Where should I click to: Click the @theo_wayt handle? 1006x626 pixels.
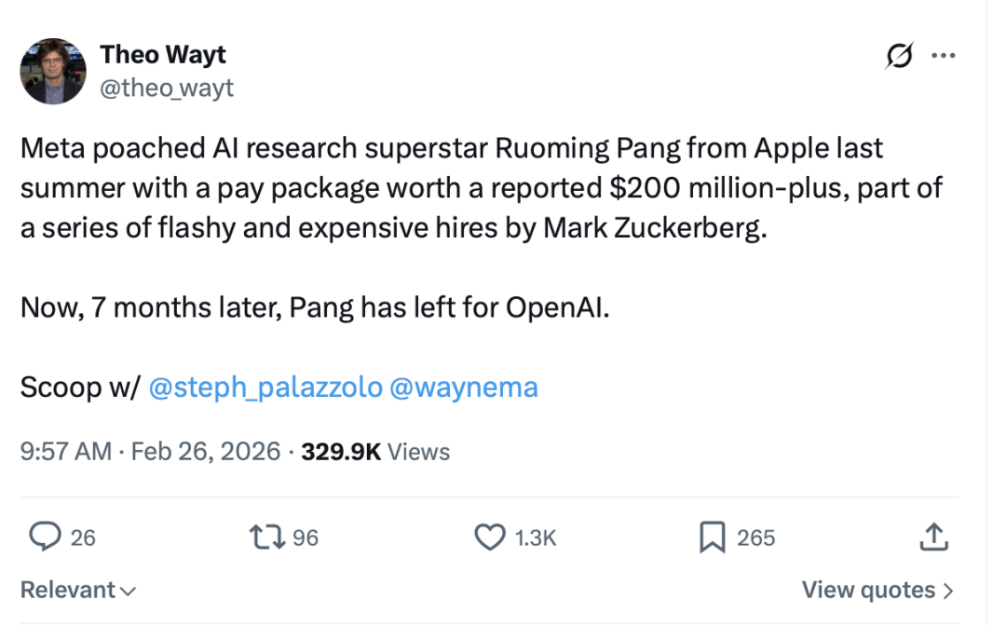(167, 88)
